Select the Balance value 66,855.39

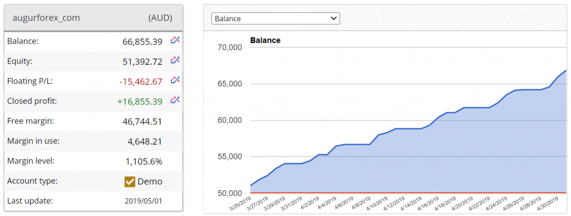[142, 41]
